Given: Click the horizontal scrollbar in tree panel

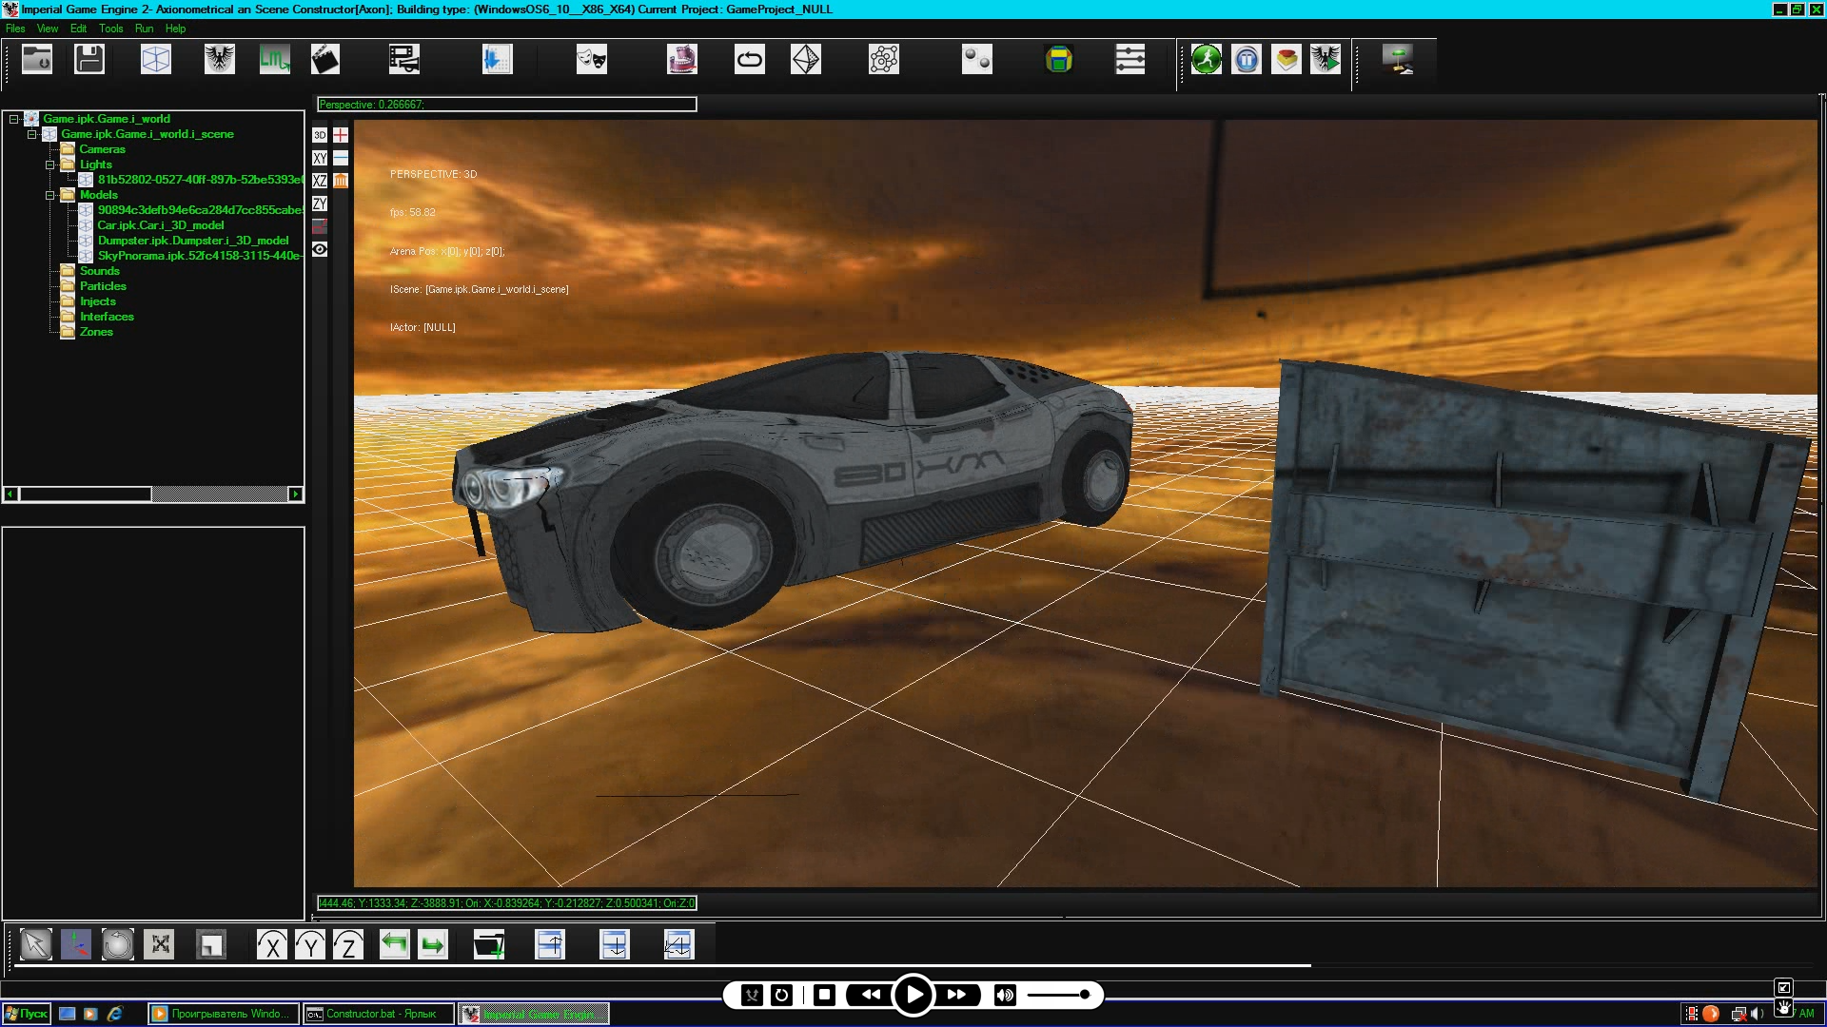Looking at the screenshot, I should coord(153,494).
